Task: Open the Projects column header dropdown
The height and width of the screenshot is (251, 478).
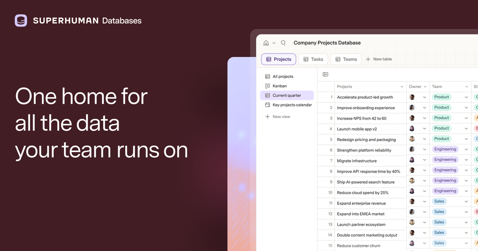Action: tap(402, 87)
